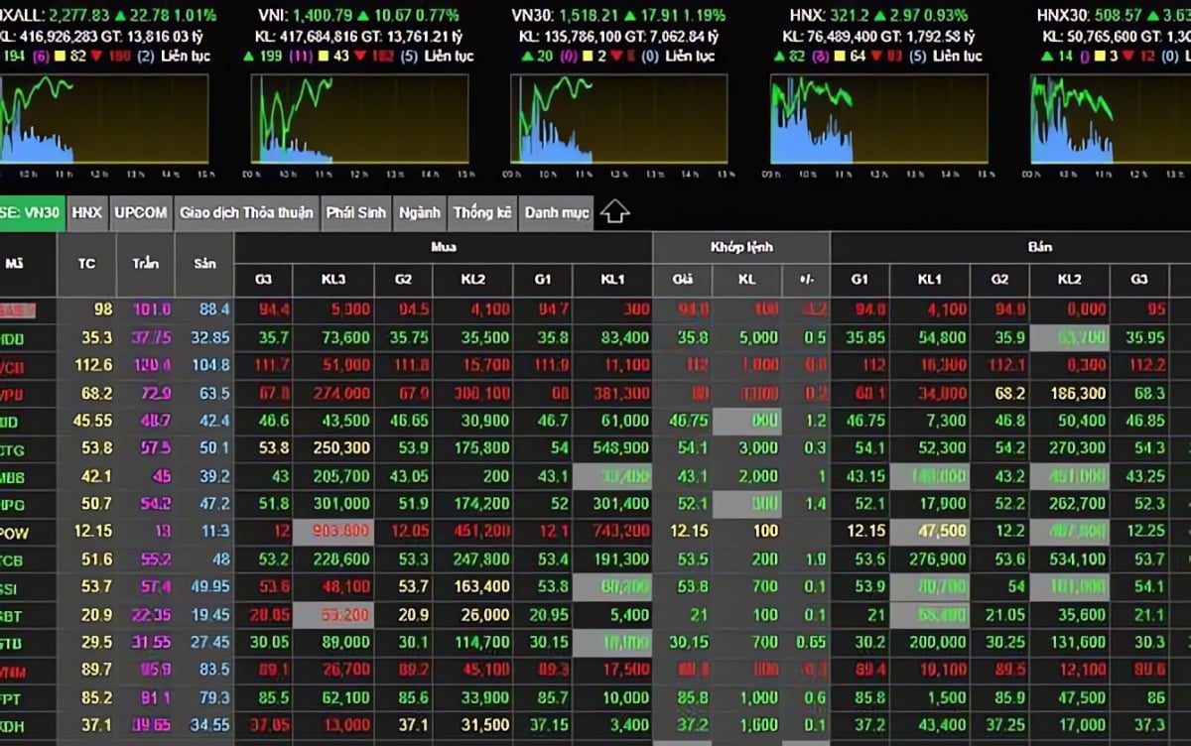Open the Ngành tab
This screenshot has height=746, width=1191.
[x=420, y=212]
